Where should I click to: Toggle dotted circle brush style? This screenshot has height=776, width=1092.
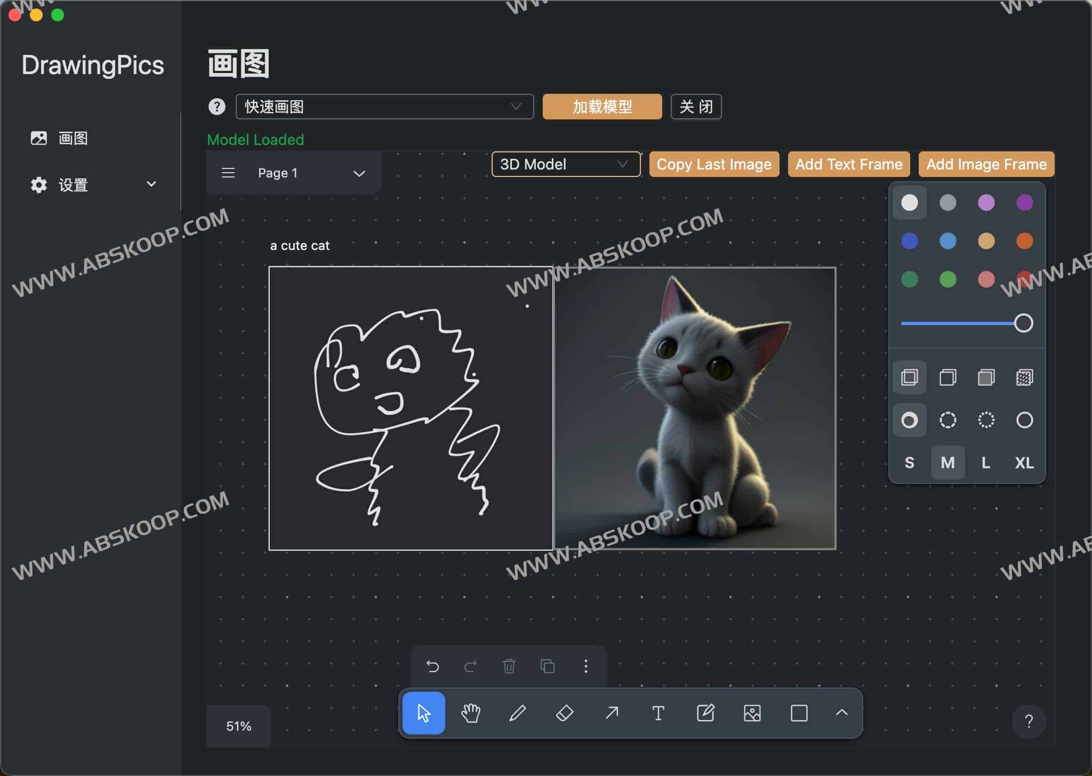(x=985, y=420)
